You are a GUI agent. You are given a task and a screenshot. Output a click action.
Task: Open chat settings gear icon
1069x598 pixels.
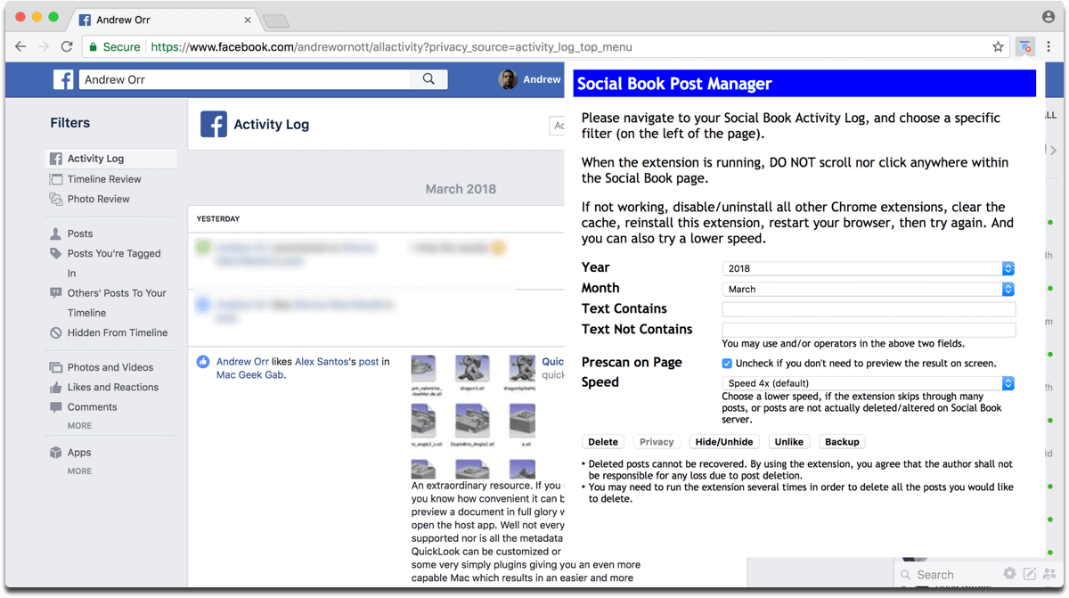click(x=1009, y=574)
